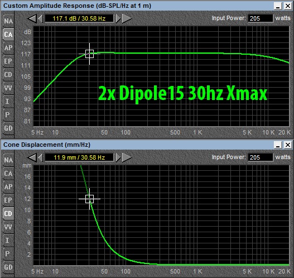Screen dimensions: 294x278
Task: Click large left arrow in Amplitude Response window
Action: (32, 18)
